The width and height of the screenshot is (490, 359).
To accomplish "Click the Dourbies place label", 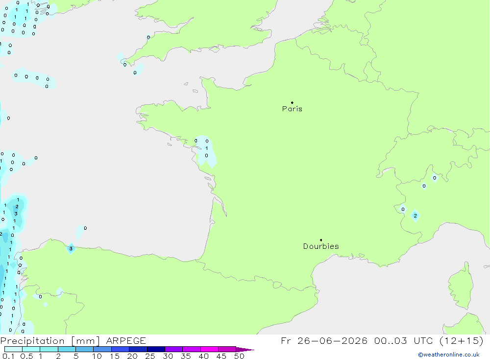I will click(x=321, y=246).
